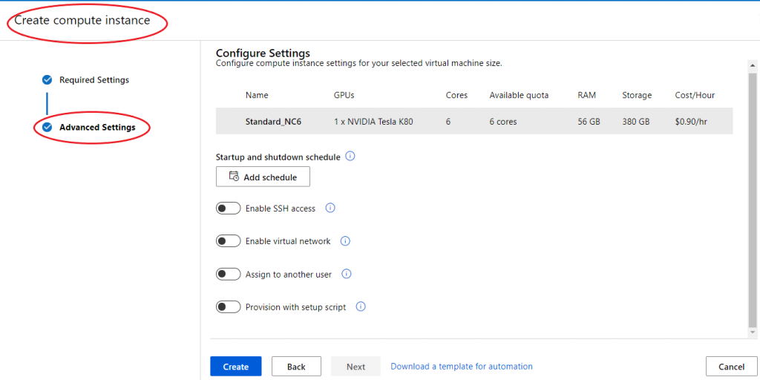
Task: Click the calendar icon in Add schedule
Action: pyautogui.click(x=235, y=177)
